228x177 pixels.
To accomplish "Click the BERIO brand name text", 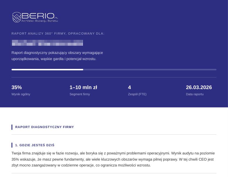I will click(38, 16).
